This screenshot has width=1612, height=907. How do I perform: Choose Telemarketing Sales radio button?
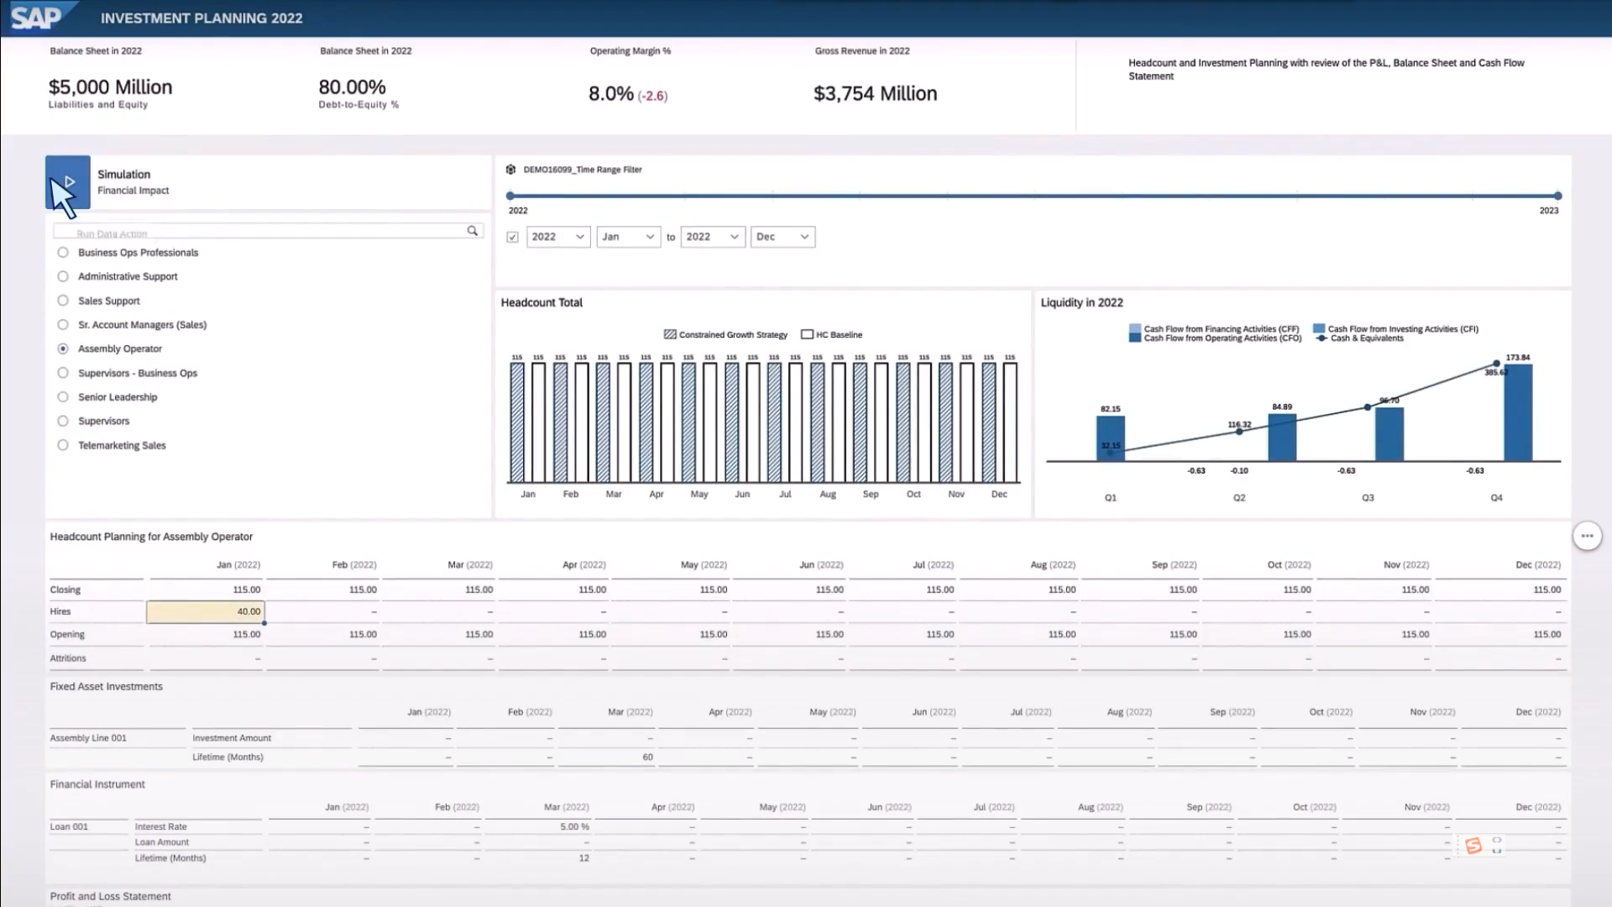coord(63,445)
